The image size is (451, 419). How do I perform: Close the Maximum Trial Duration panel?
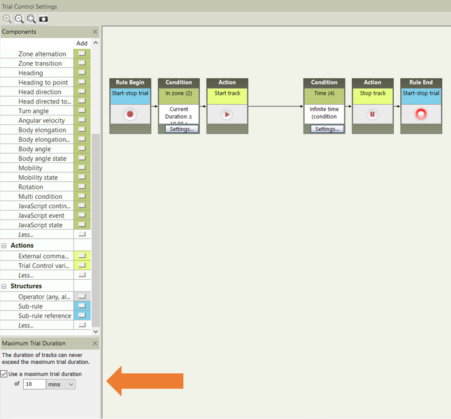(95, 343)
